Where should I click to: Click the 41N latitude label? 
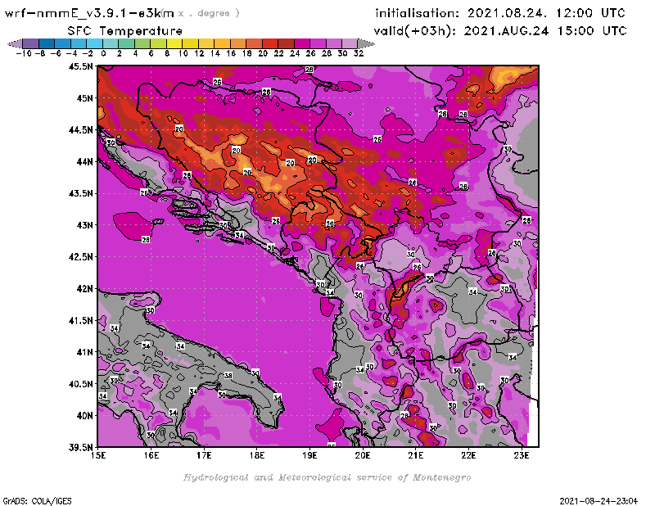[x=84, y=352]
